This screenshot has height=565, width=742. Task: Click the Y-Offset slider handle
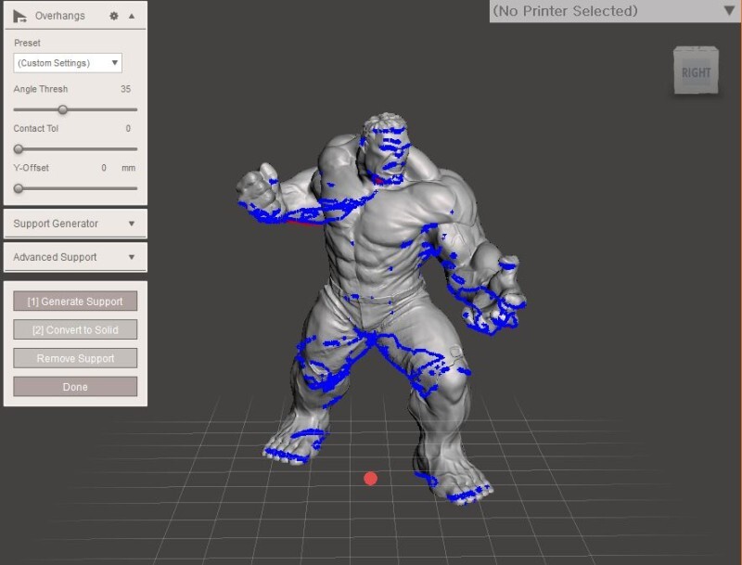pos(19,188)
